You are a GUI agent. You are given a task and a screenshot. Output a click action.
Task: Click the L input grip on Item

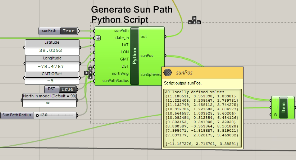pyautogui.click(x=271, y=100)
